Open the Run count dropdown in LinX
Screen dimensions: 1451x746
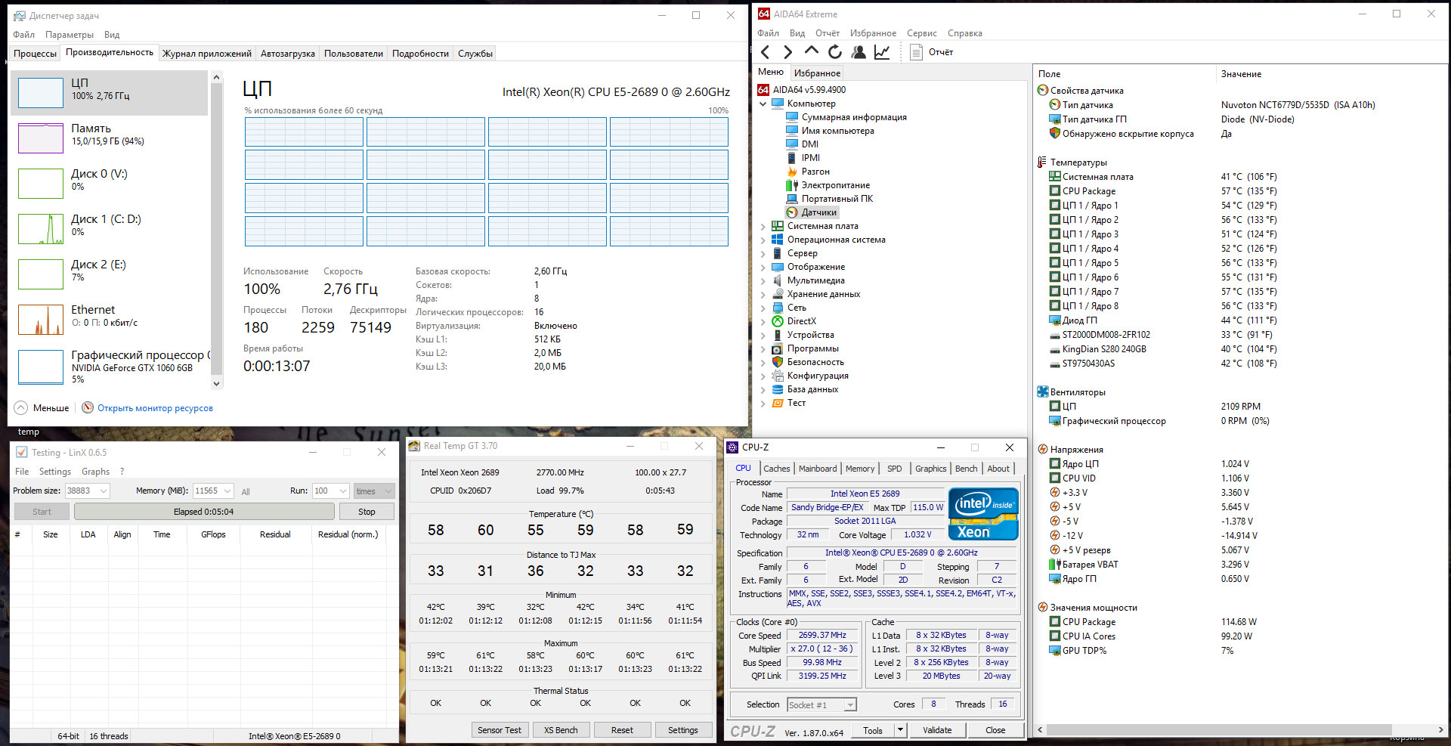343,491
